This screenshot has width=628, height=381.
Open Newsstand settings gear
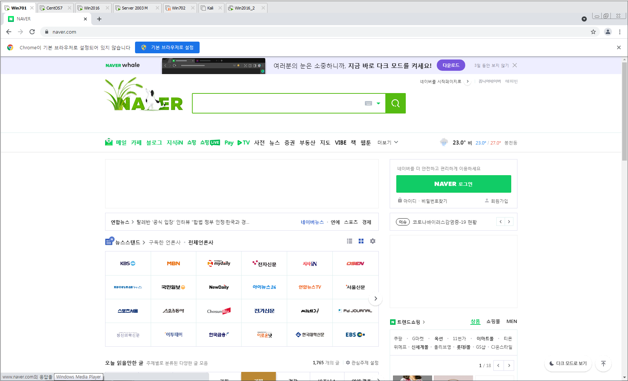click(373, 241)
